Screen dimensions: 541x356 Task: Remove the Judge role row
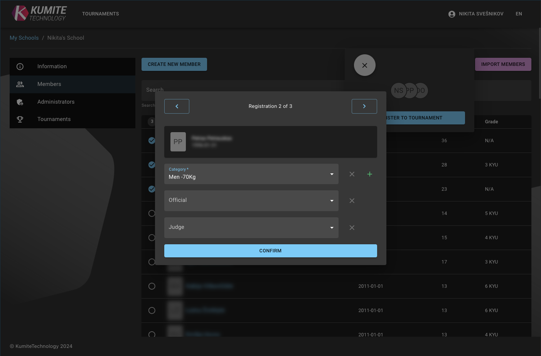coord(352,228)
